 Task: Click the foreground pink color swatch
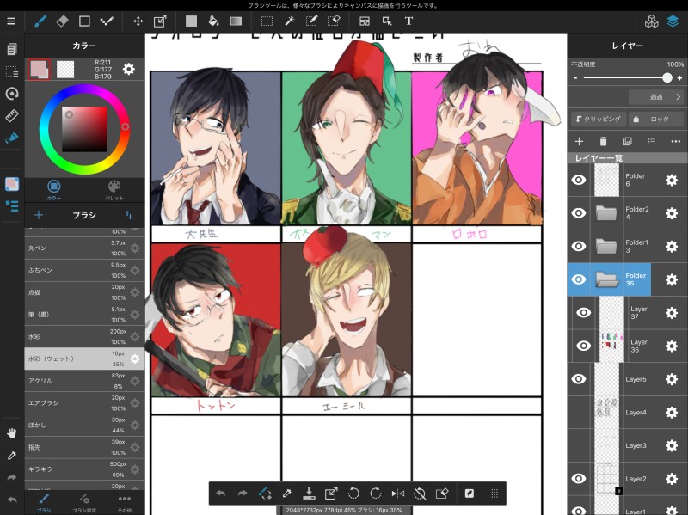pyautogui.click(x=39, y=70)
